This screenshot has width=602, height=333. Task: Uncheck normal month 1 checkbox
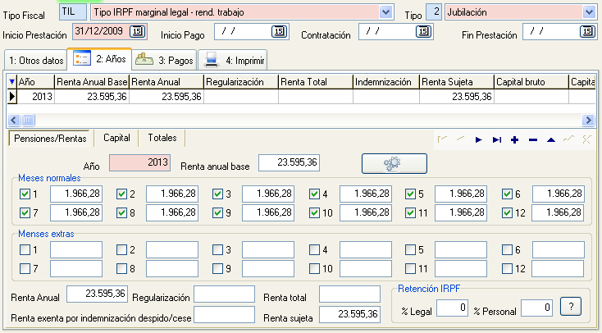(x=25, y=194)
